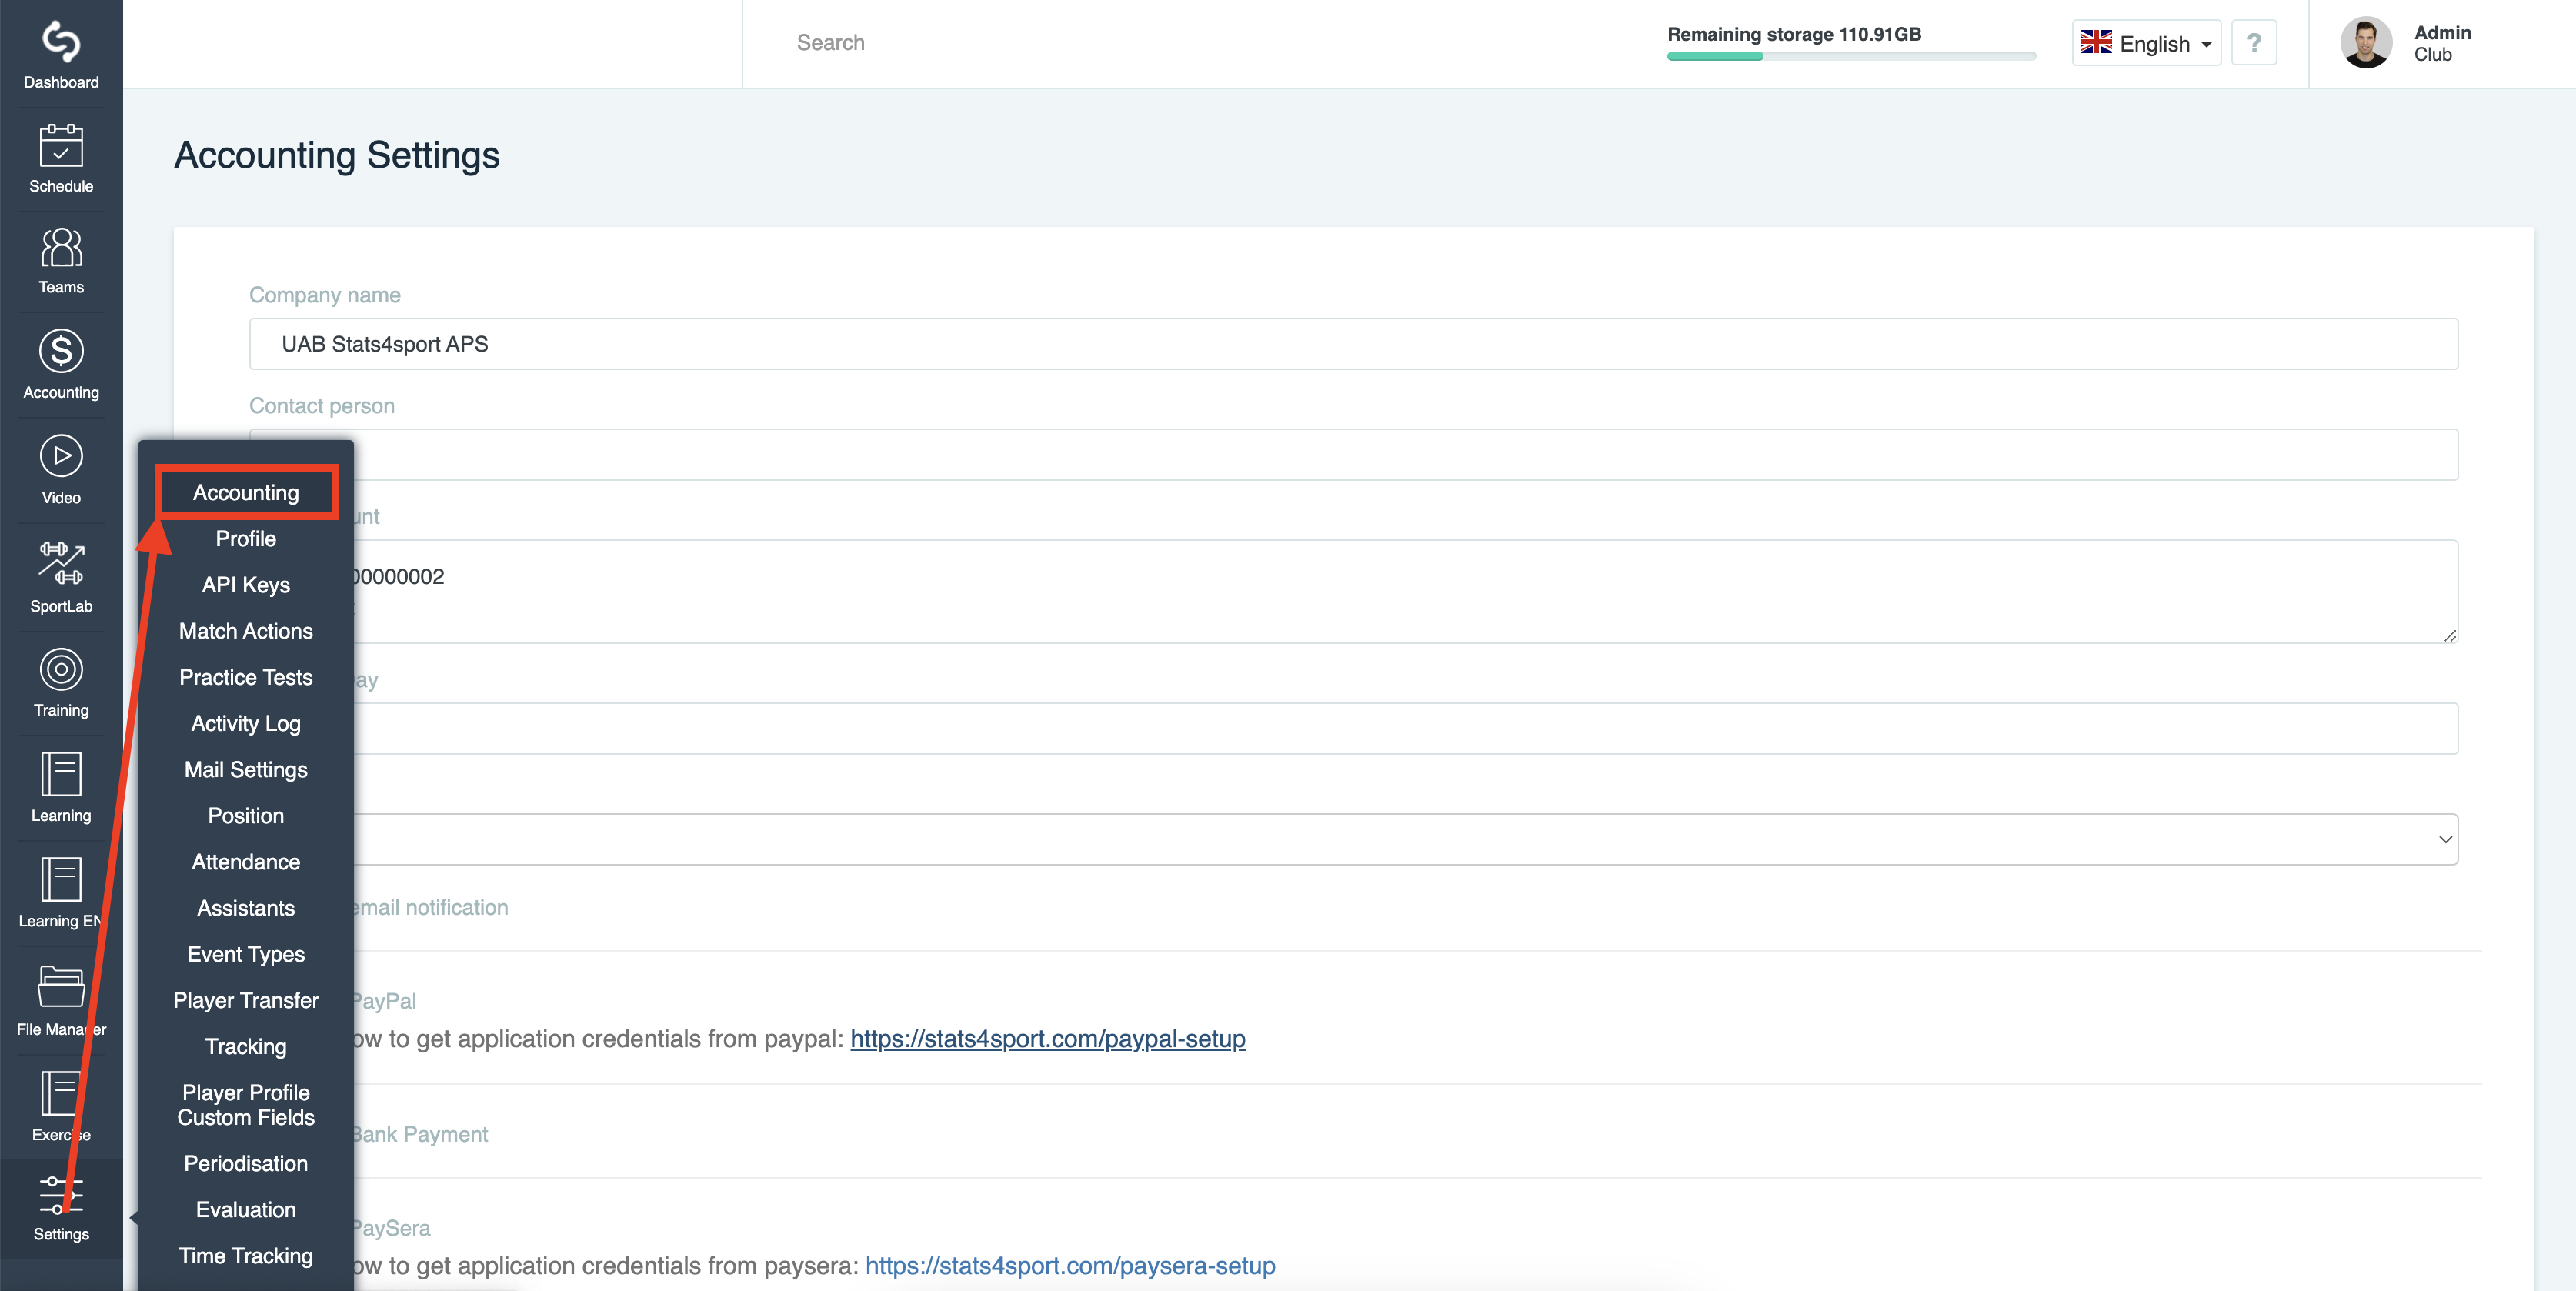This screenshot has height=1291, width=2576.
Task: Click the Contact person input field
Action: (x=1353, y=455)
